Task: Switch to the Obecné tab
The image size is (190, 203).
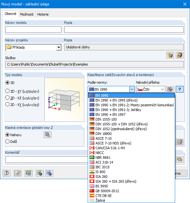Action: (x=10, y=14)
